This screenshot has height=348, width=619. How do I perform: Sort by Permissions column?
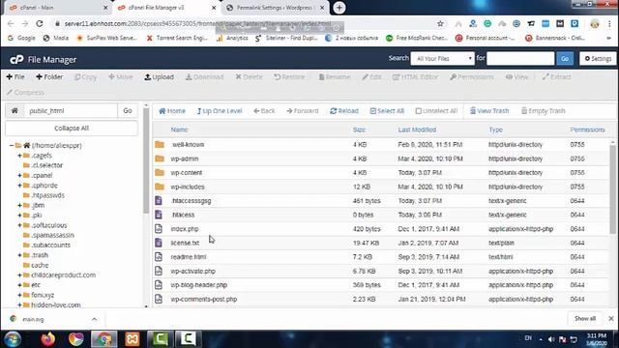(587, 130)
